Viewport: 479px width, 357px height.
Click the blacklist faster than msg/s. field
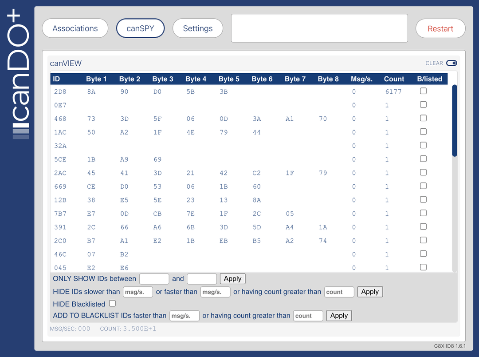point(185,316)
